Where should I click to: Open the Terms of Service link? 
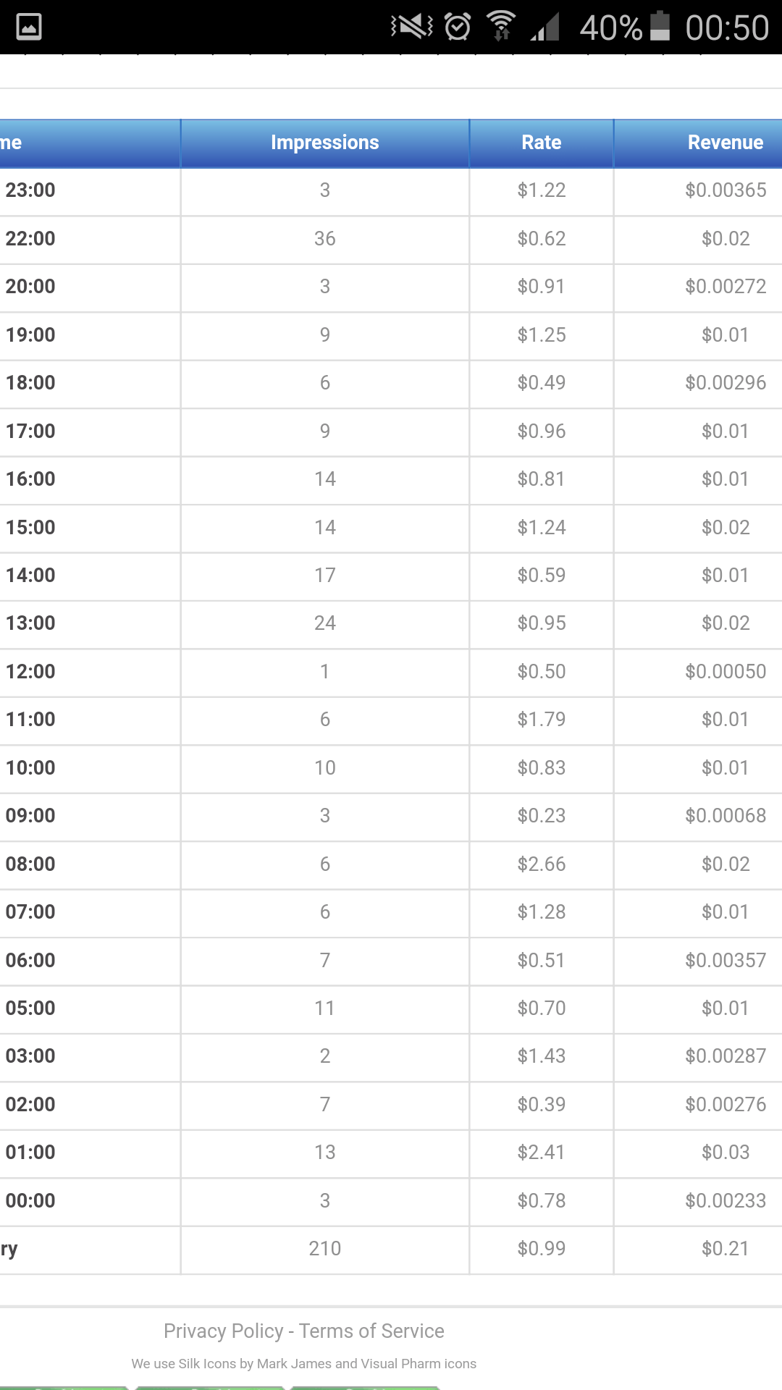pyautogui.click(x=371, y=1331)
